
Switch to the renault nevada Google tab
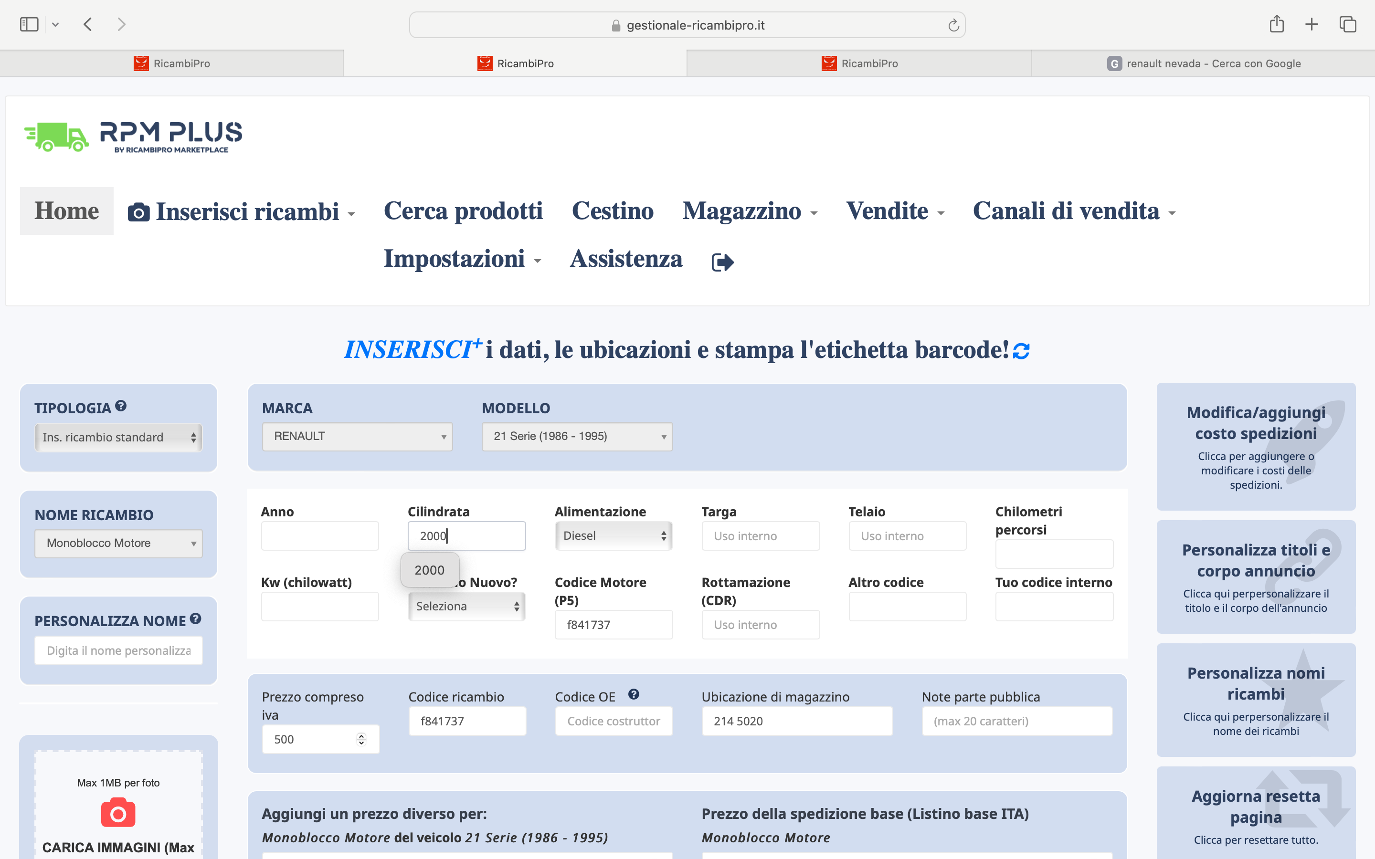click(1204, 63)
